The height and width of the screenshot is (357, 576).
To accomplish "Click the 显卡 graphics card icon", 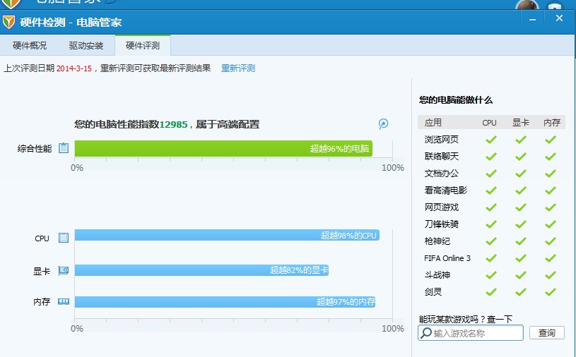I will (x=64, y=270).
